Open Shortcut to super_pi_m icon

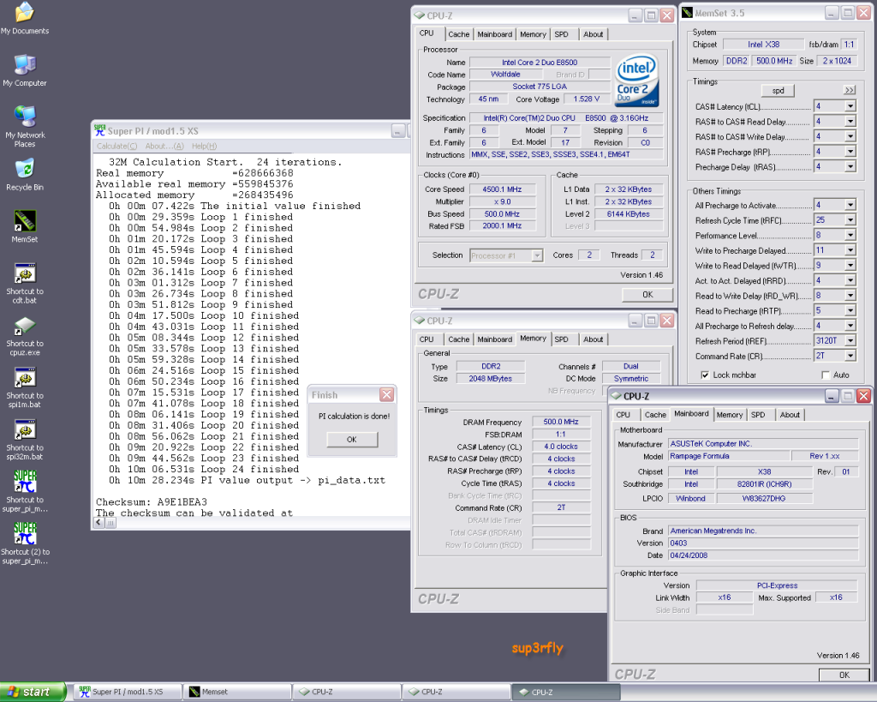25,491
